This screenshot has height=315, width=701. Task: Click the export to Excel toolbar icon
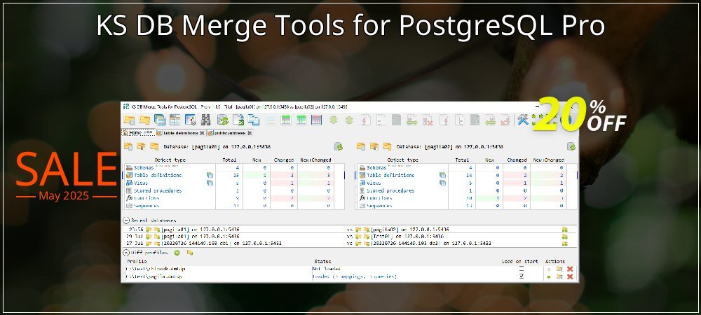point(238,120)
